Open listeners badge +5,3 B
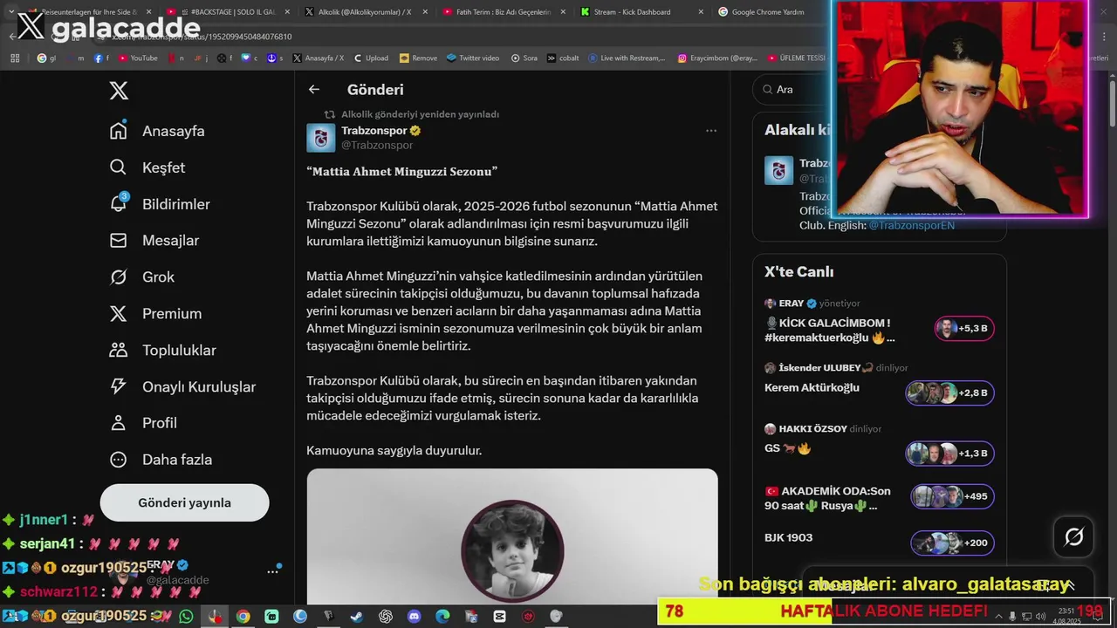Viewport: 1117px width, 628px height. [963, 329]
